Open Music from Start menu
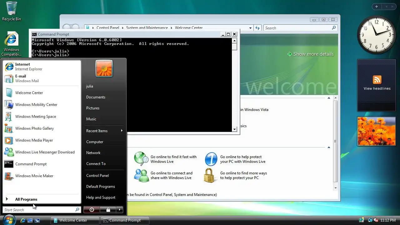This screenshot has width=400, height=225. (104, 119)
